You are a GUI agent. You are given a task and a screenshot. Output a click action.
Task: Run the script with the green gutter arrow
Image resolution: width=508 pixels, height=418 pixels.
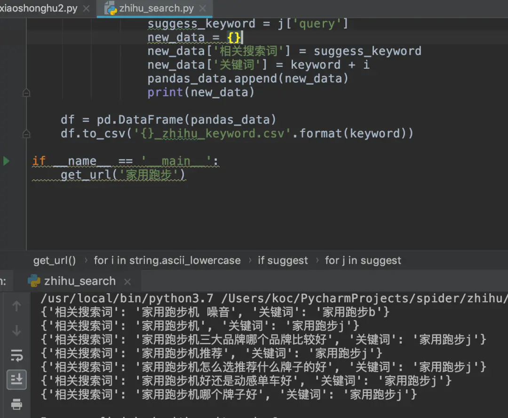coord(6,161)
